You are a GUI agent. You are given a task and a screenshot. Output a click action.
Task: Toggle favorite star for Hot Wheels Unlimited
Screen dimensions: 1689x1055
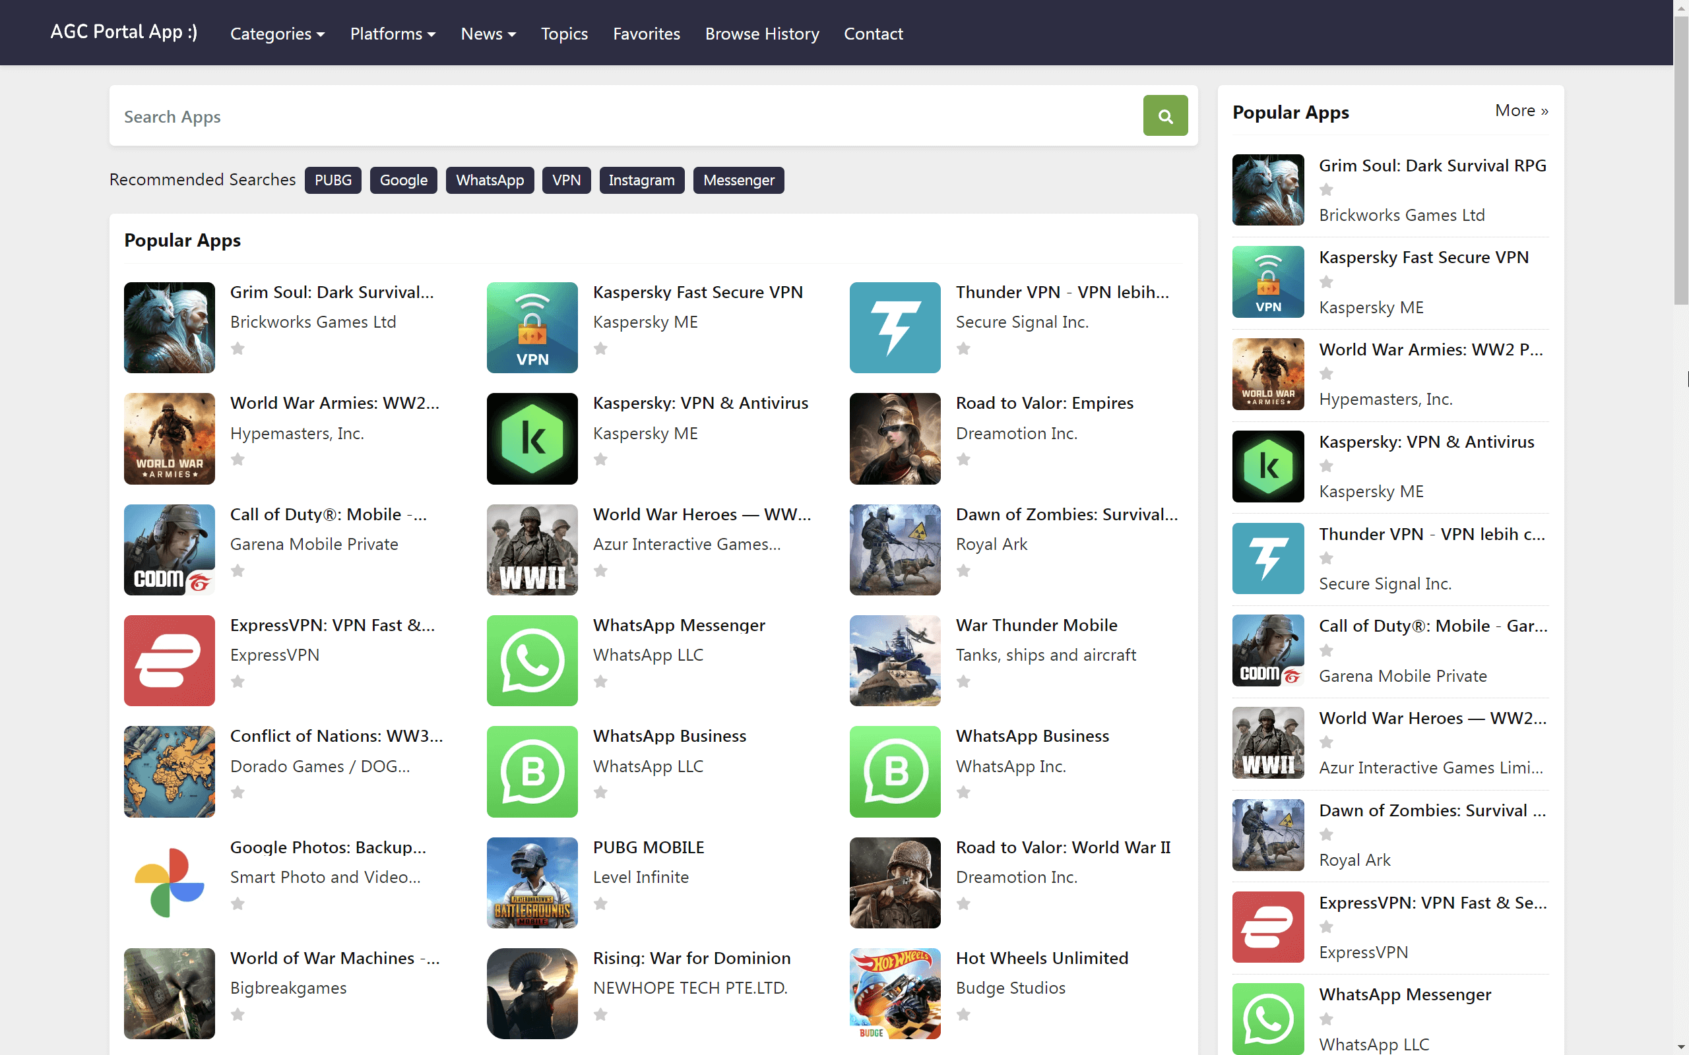[x=963, y=1015]
